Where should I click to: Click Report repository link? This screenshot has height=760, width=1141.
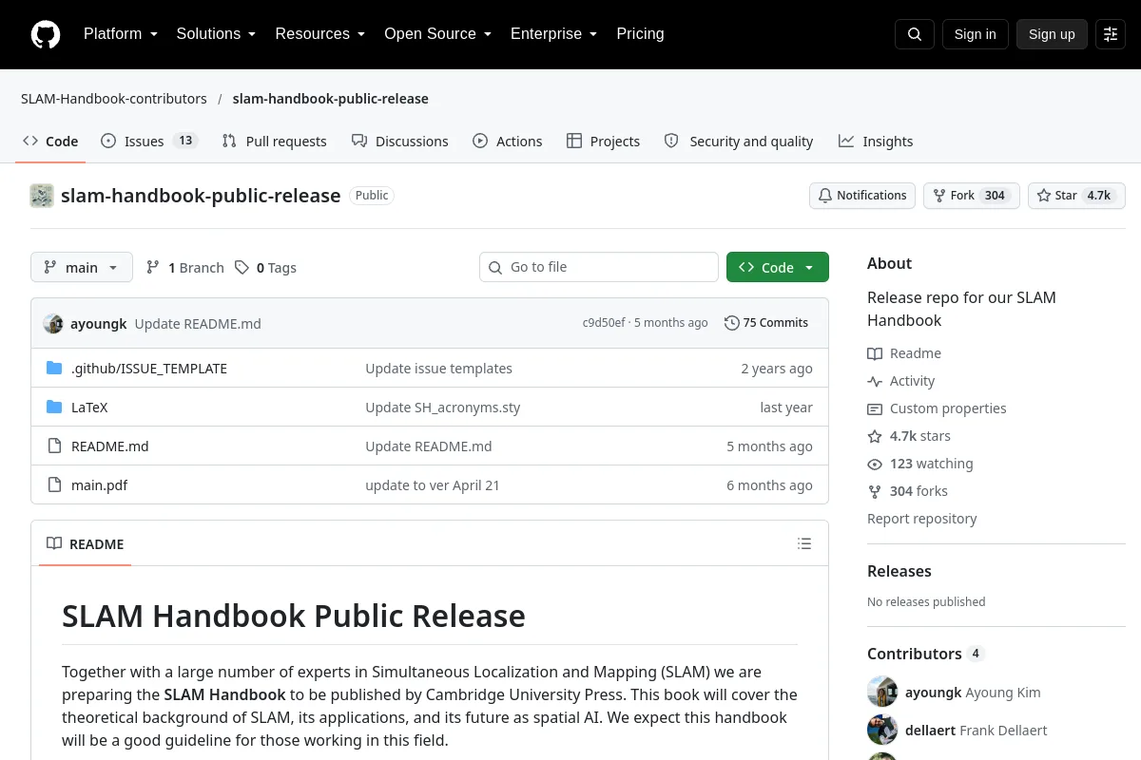tap(922, 519)
